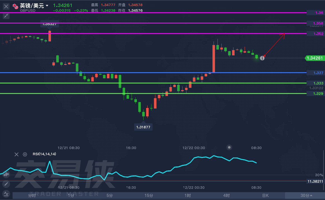The width and height of the screenshot is (325, 200).
Task: Click the GBPUSD symbol code text
Action: pyautogui.click(x=27, y=11)
